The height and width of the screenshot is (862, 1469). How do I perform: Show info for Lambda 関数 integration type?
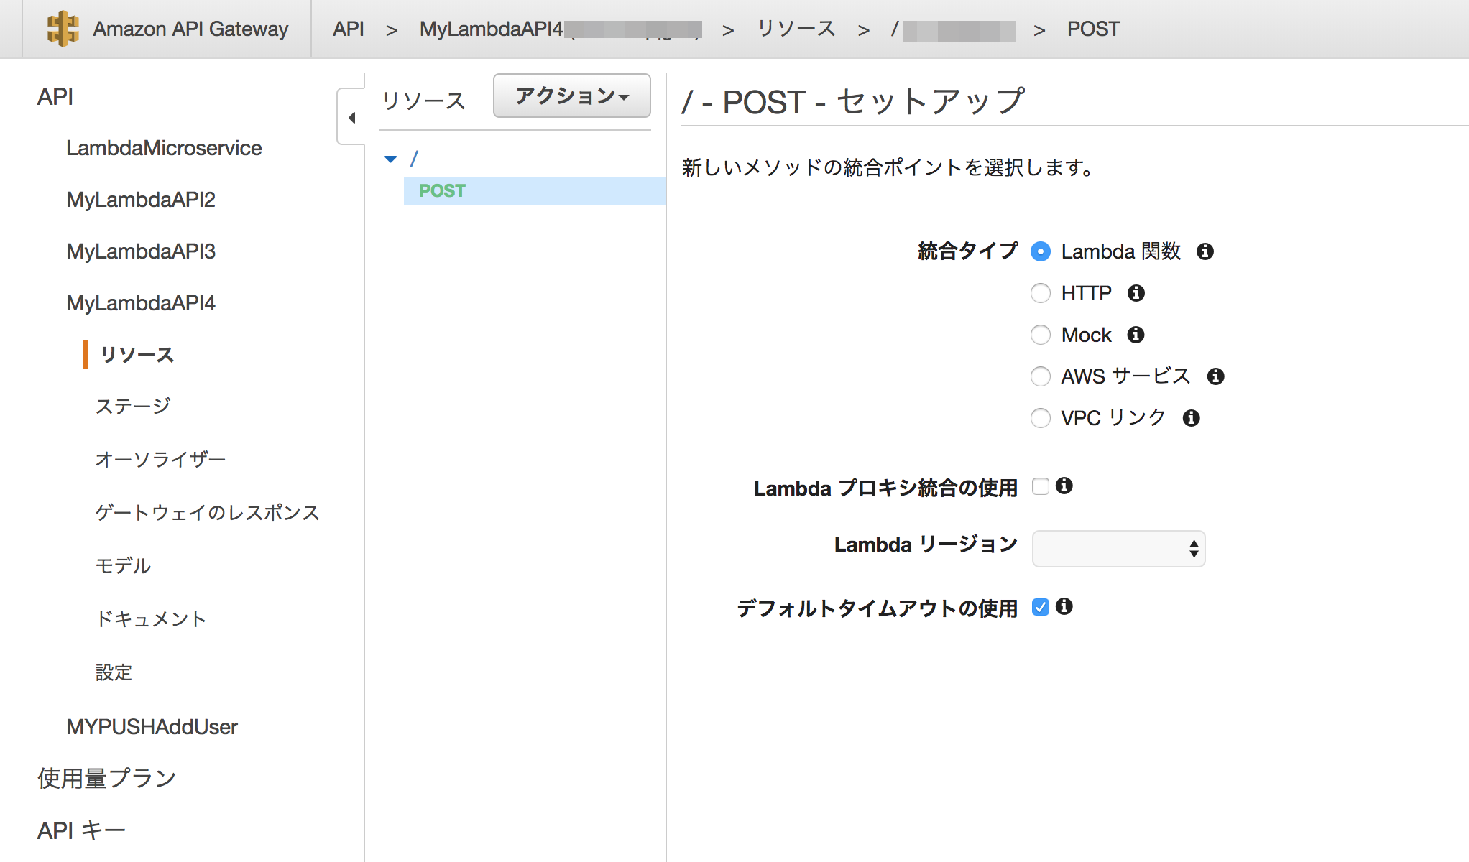tap(1205, 251)
